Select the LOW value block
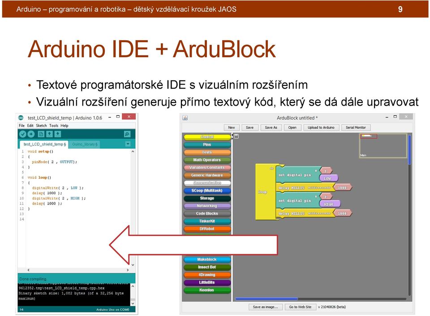 pyautogui.click(x=328, y=179)
